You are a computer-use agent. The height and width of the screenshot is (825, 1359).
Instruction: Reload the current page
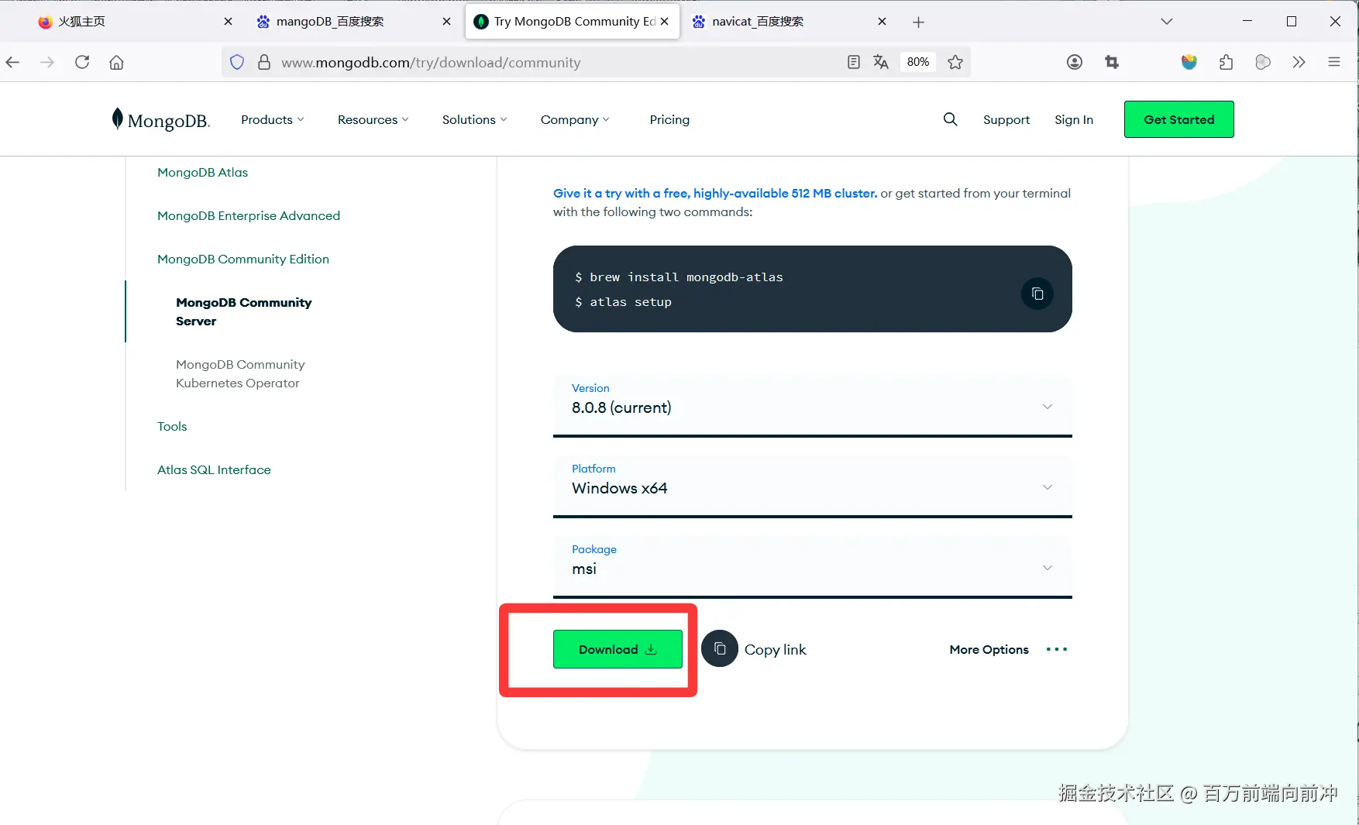(82, 63)
